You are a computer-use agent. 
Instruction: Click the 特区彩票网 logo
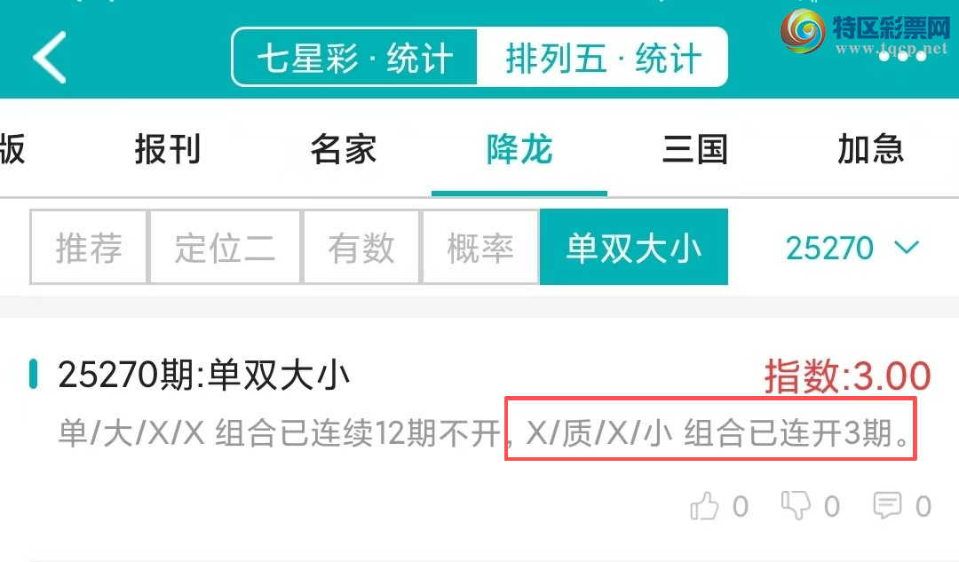coord(865,32)
